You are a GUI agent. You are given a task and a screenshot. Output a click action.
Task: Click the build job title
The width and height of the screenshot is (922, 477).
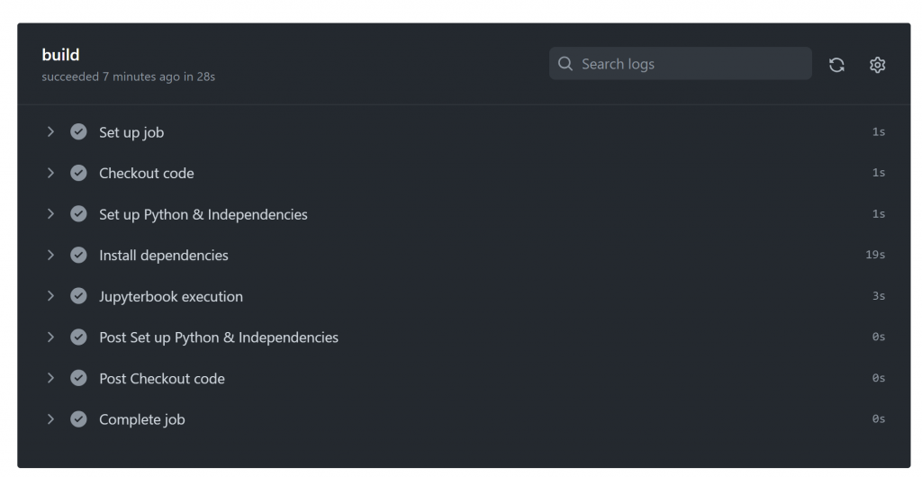coord(60,56)
